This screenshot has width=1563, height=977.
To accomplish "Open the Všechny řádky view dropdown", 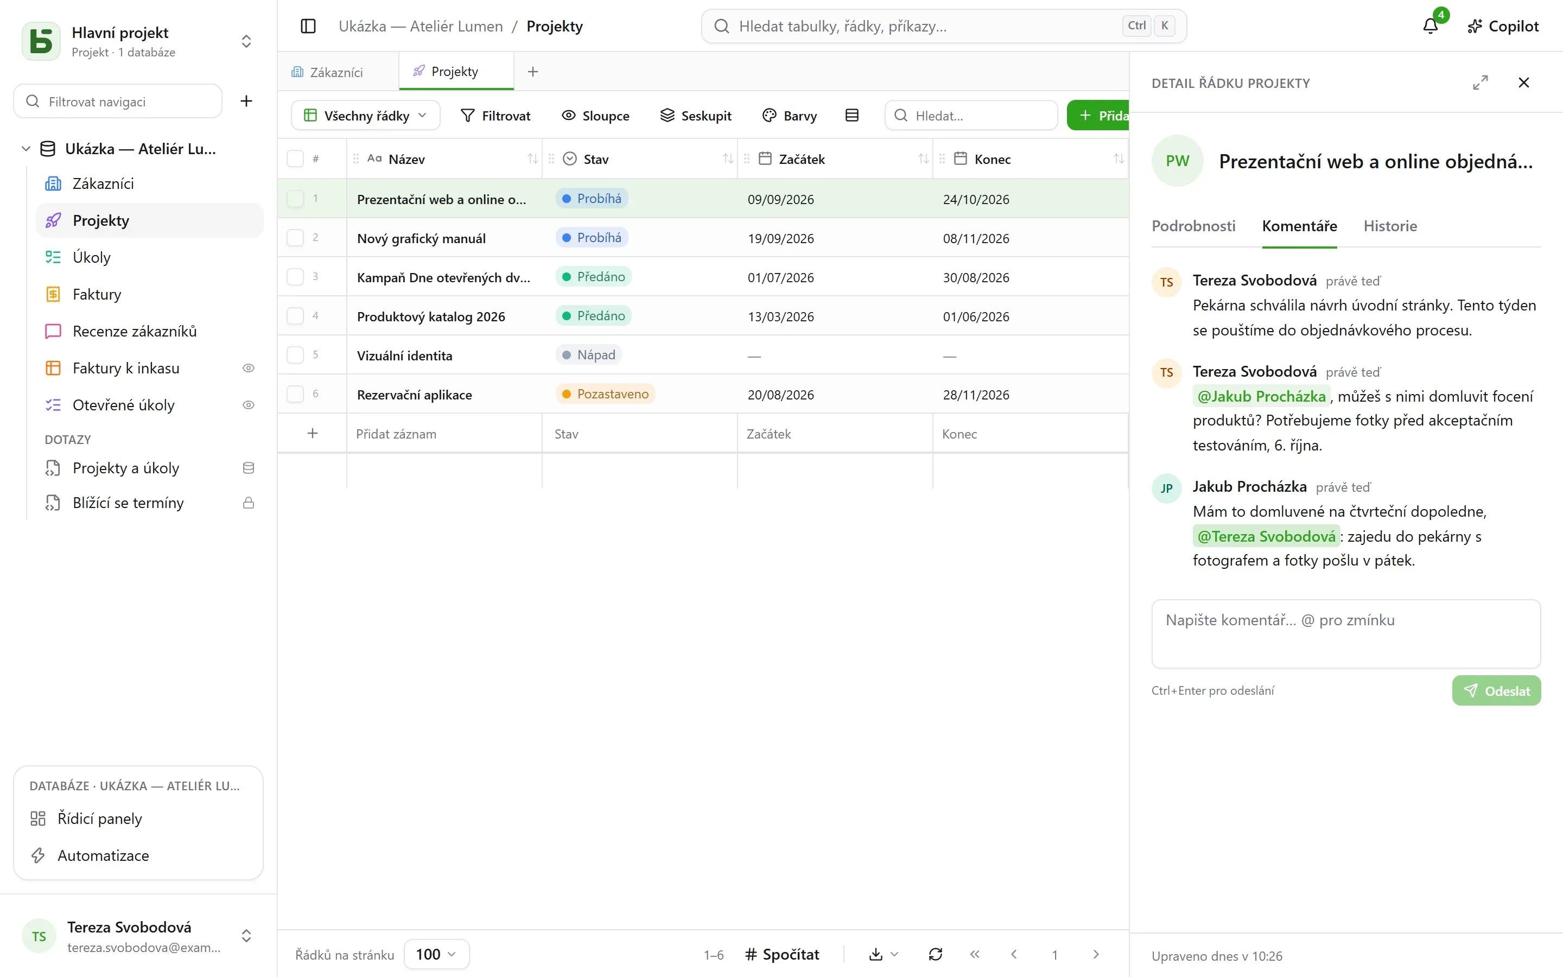I will tap(366, 115).
